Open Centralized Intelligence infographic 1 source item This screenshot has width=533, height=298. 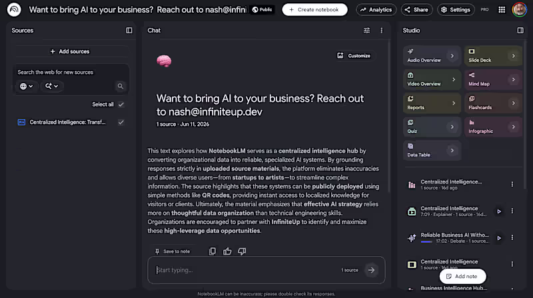tap(451, 184)
